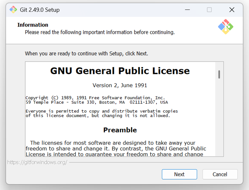Click the disabled maximize button
This screenshot has height=190, width=249.
[x=209, y=10]
